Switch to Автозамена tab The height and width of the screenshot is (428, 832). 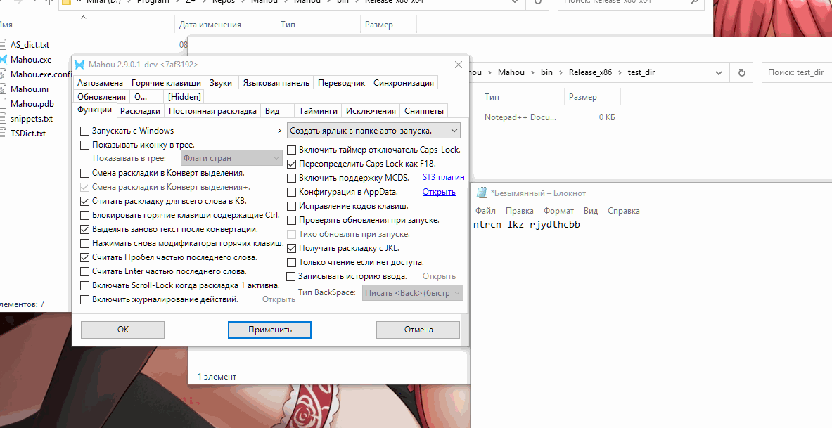[100, 83]
